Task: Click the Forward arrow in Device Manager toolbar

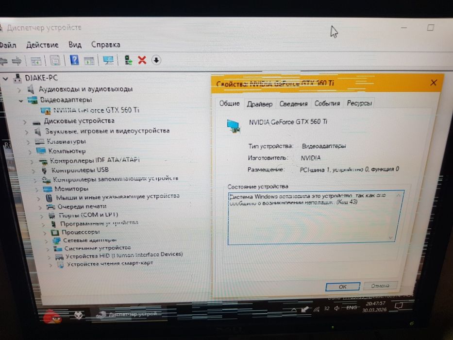Action: [17, 61]
